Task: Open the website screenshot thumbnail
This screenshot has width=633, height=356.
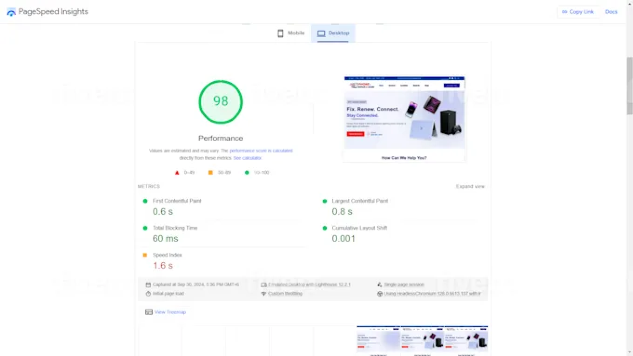Action: point(404,119)
